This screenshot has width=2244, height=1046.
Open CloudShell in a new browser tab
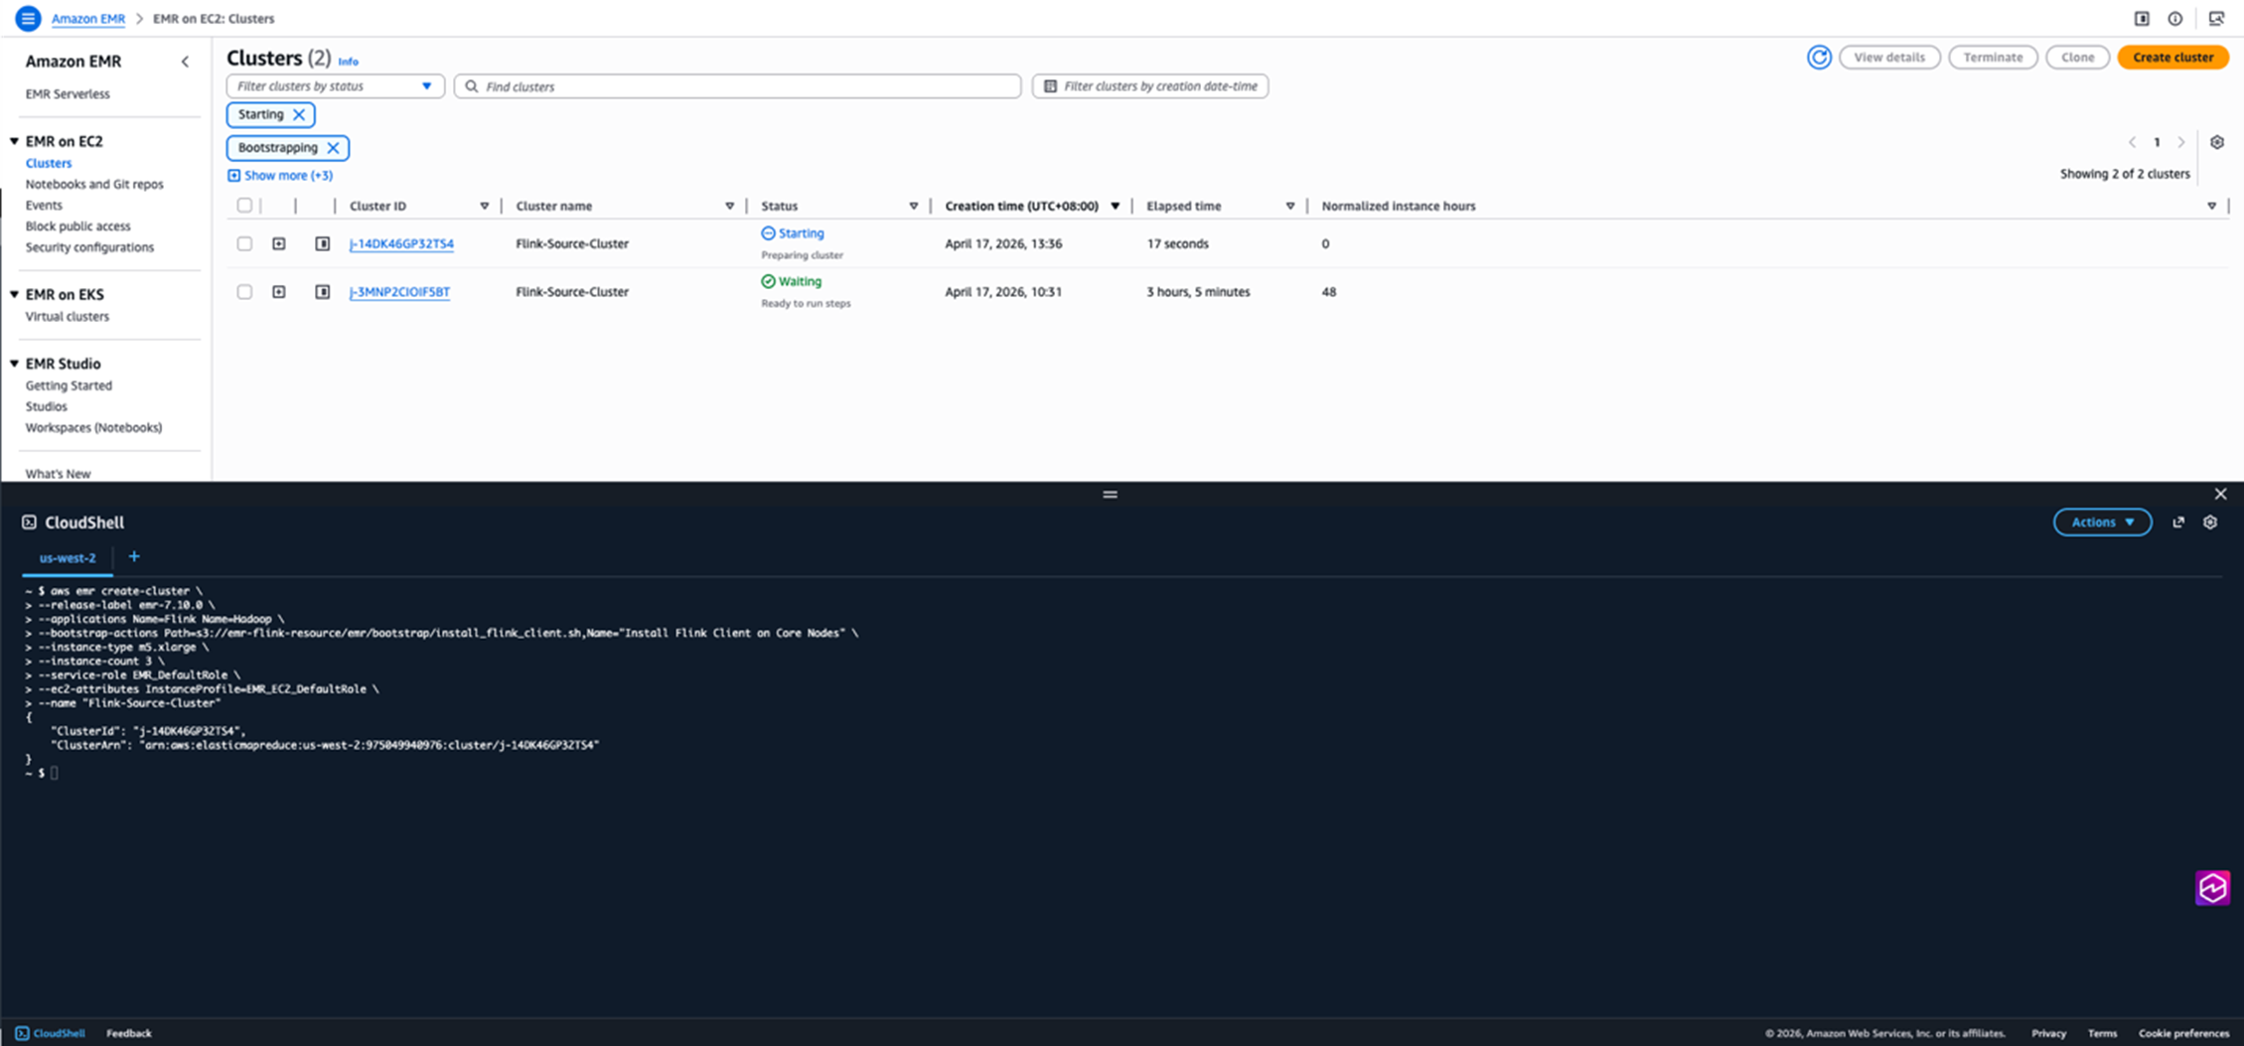click(x=2177, y=522)
